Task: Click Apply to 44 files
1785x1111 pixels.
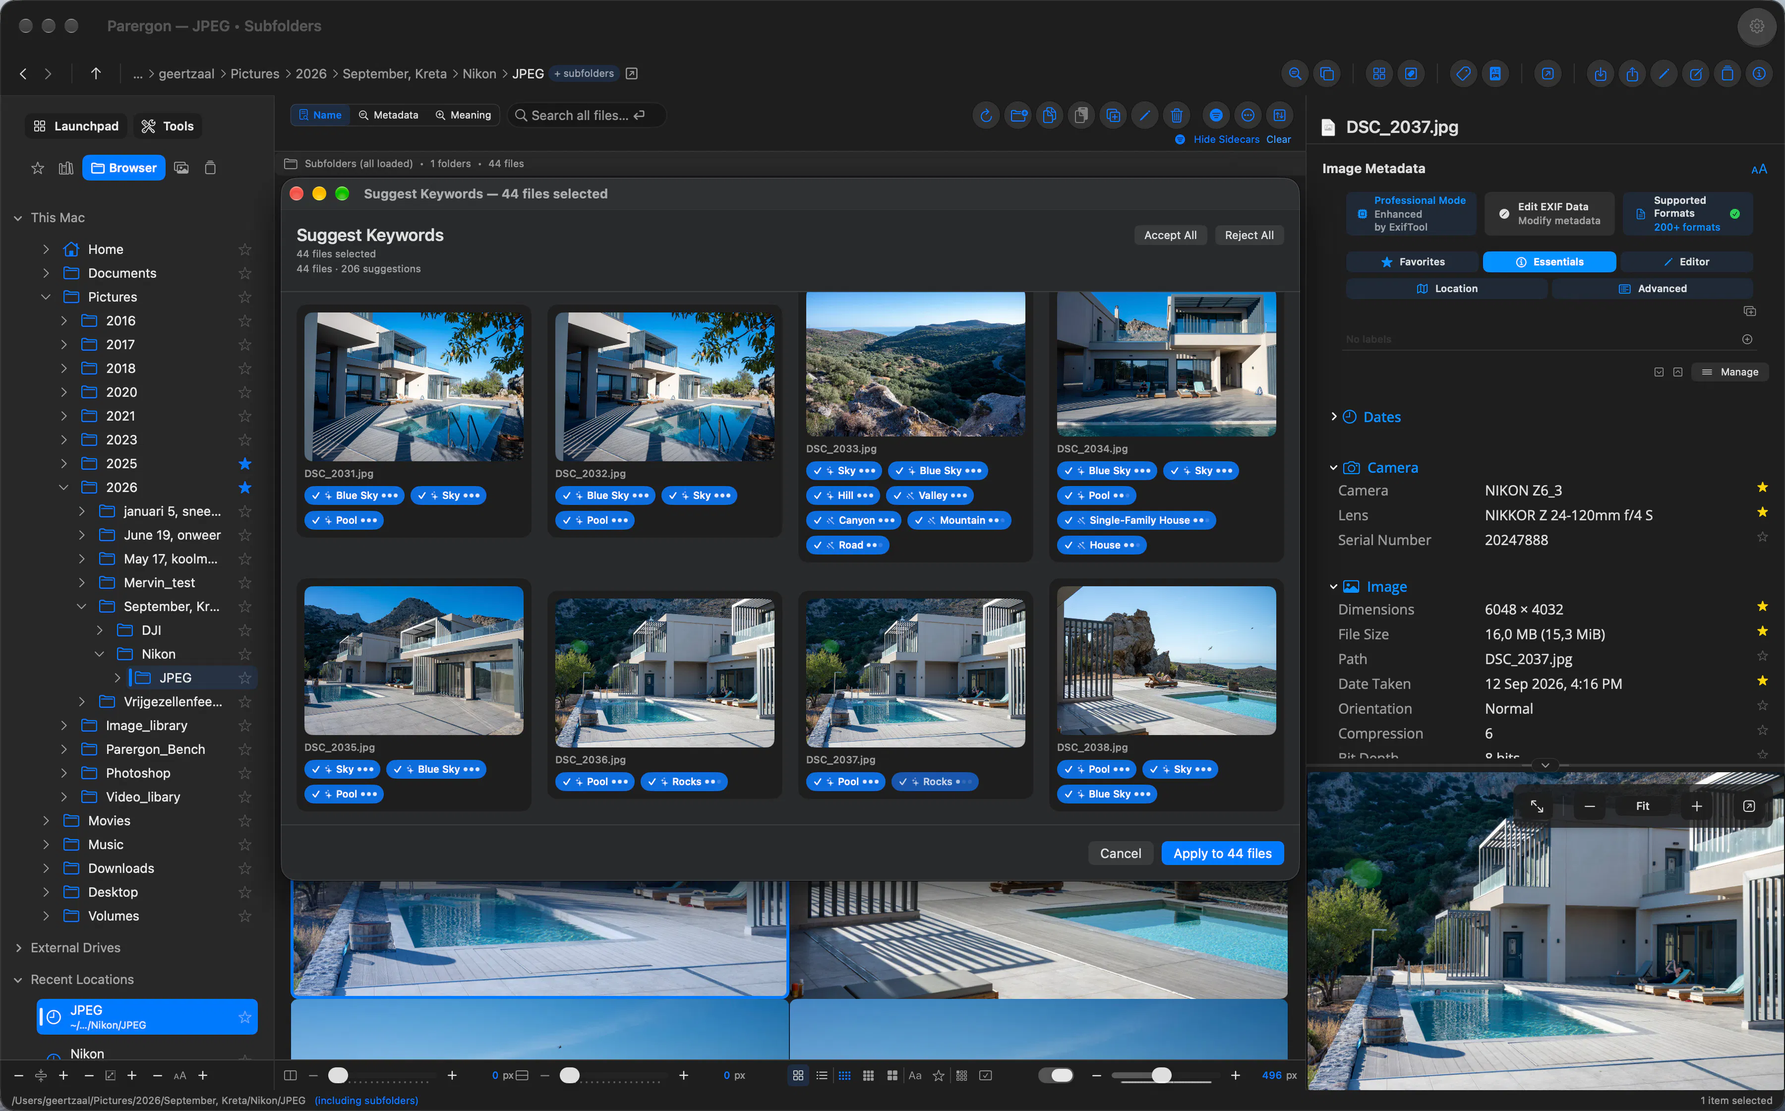Action: tap(1222, 853)
